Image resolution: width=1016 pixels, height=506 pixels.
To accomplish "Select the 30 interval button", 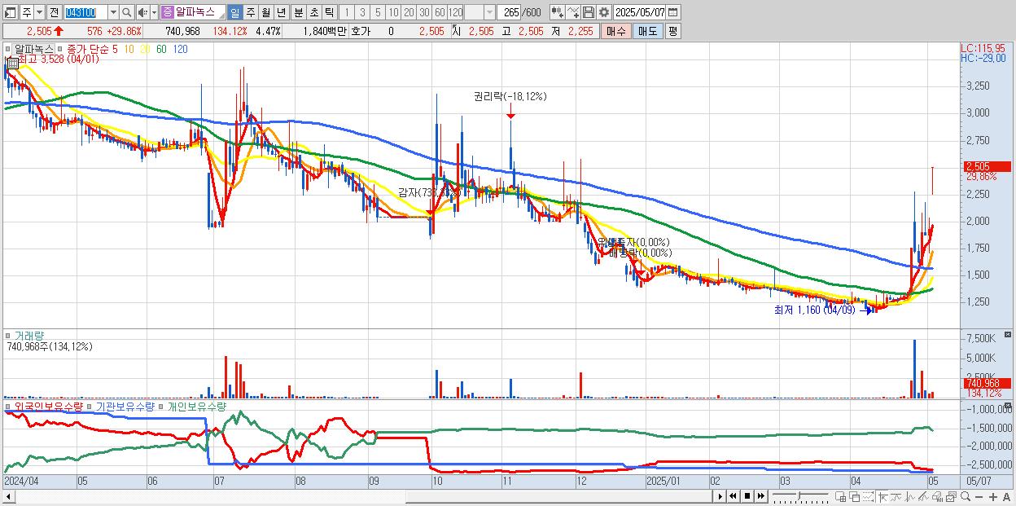I will point(424,12).
